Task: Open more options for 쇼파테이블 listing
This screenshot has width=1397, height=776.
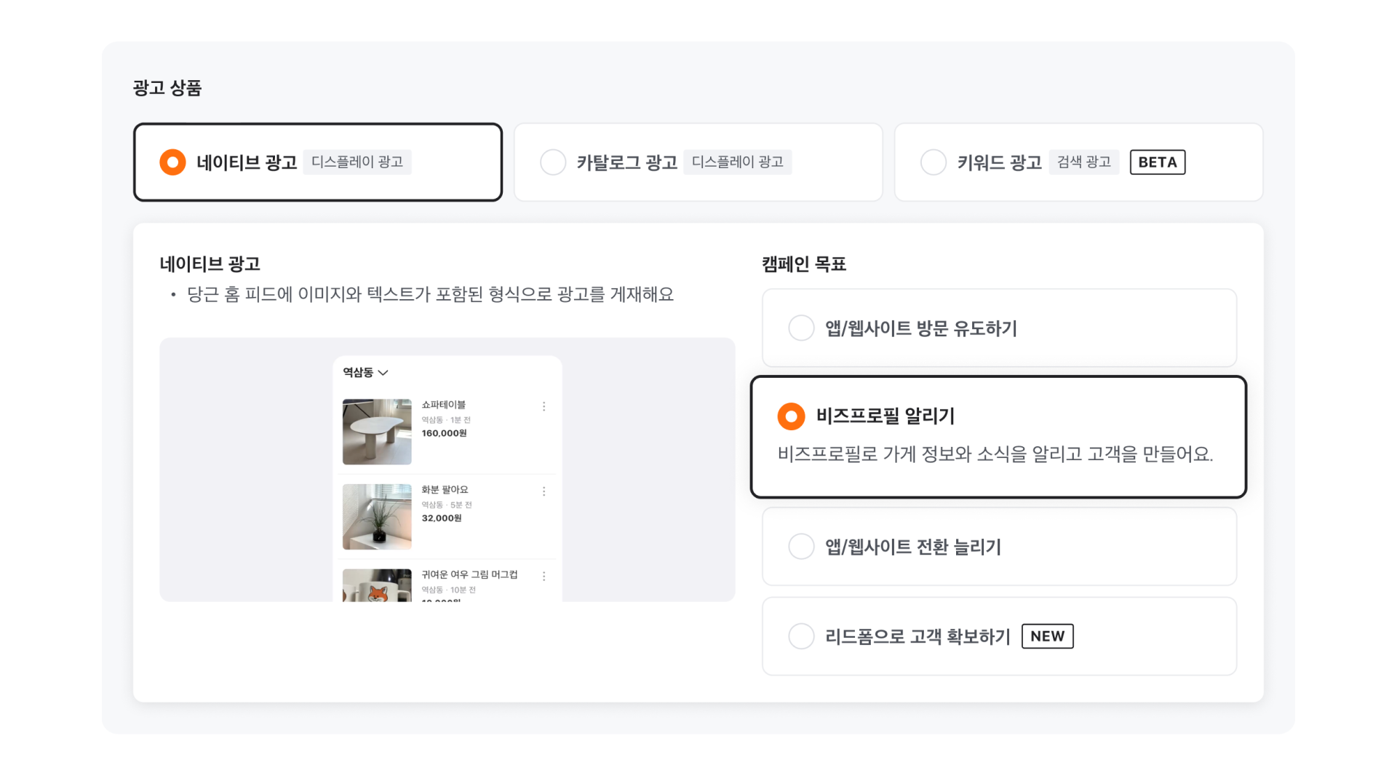Action: (544, 406)
